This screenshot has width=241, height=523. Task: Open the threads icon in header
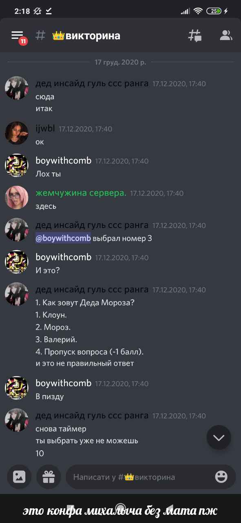(195, 36)
